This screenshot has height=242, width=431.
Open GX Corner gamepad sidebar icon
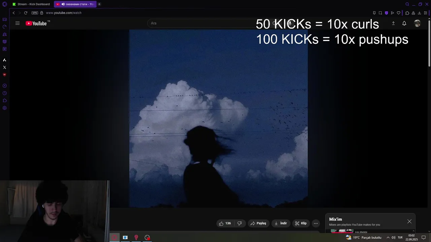tap(4, 19)
